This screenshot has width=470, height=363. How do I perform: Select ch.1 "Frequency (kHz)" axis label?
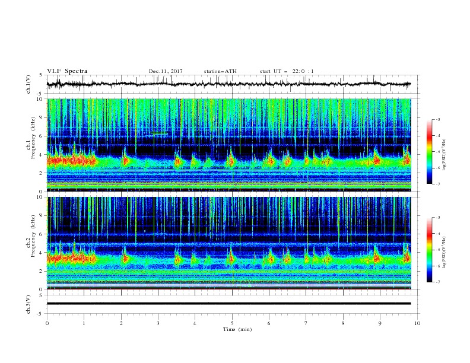[33, 138]
